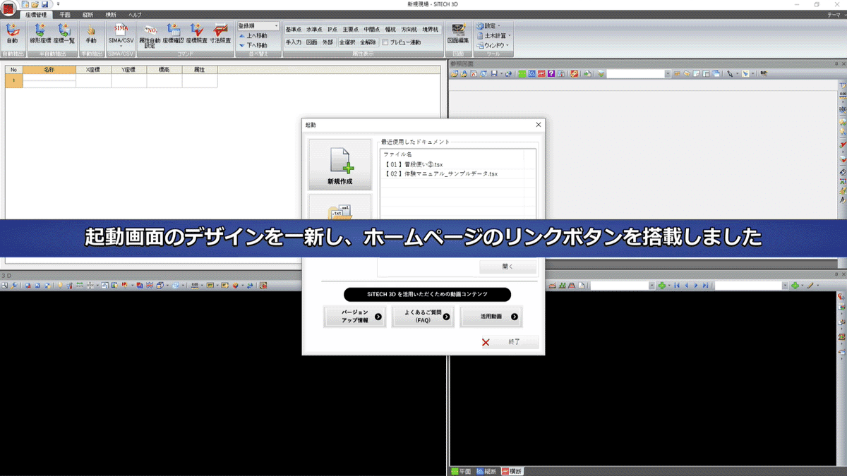Screen dimensions: 847x476
Task: Click the よくあるご質問 (FAQ) button
Action: pyautogui.click(x=423, y=317)
